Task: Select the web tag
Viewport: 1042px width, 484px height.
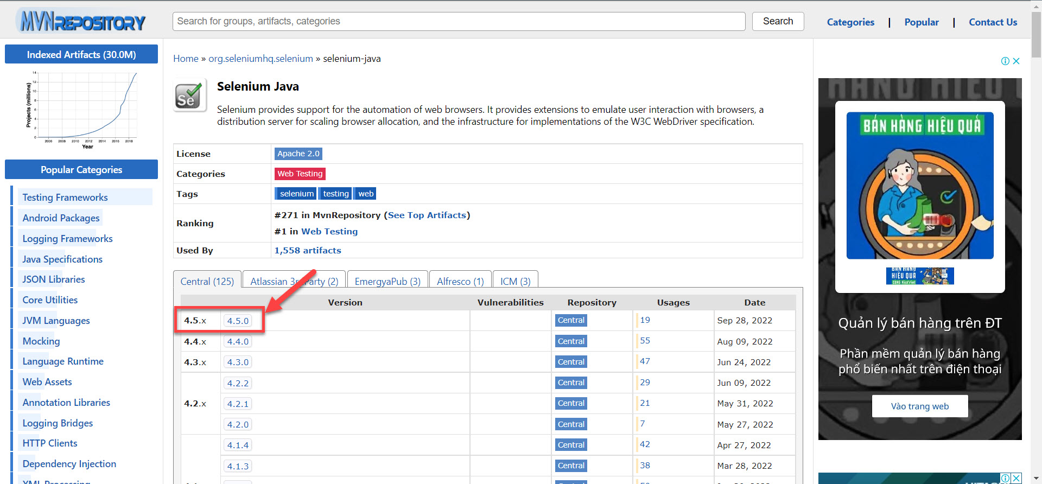Action: pos(366,194)
